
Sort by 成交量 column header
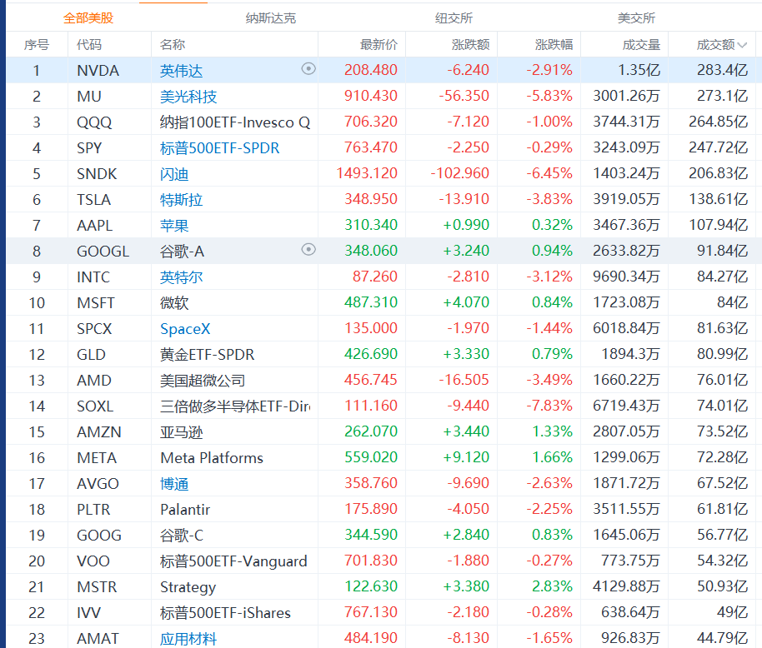(641, 45)
